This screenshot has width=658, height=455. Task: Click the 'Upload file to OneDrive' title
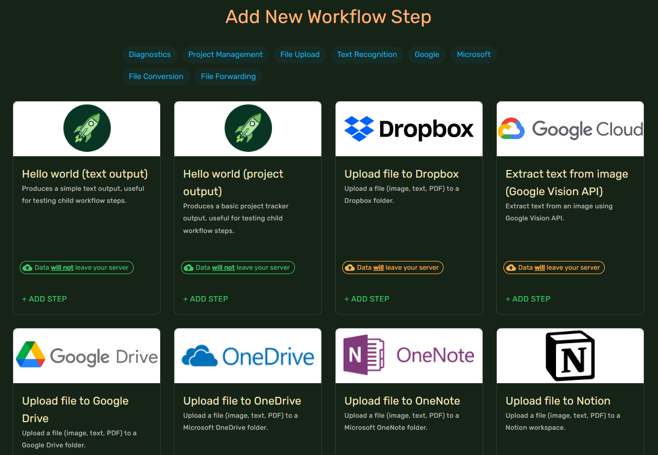click(x=242, y=401)
